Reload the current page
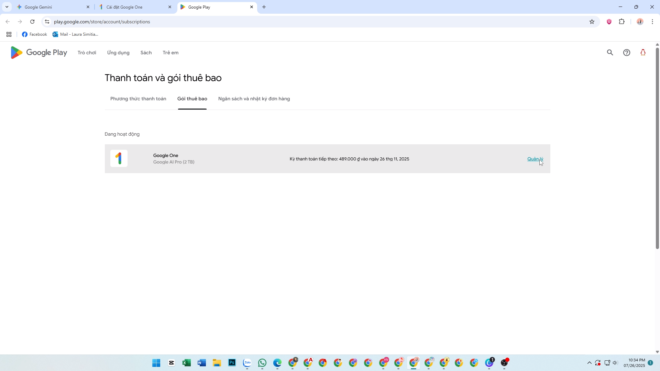Screen dimensions: 660x371 [32, 22]
